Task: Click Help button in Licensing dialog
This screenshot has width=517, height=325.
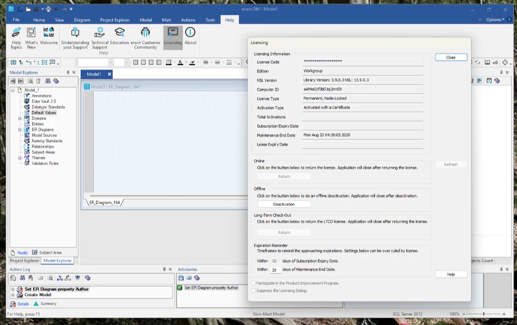Action: pos(451,275)
